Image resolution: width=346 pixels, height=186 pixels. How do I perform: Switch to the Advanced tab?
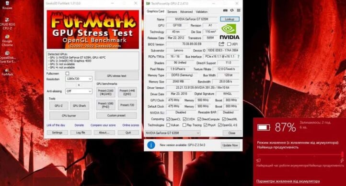(186, 11)
